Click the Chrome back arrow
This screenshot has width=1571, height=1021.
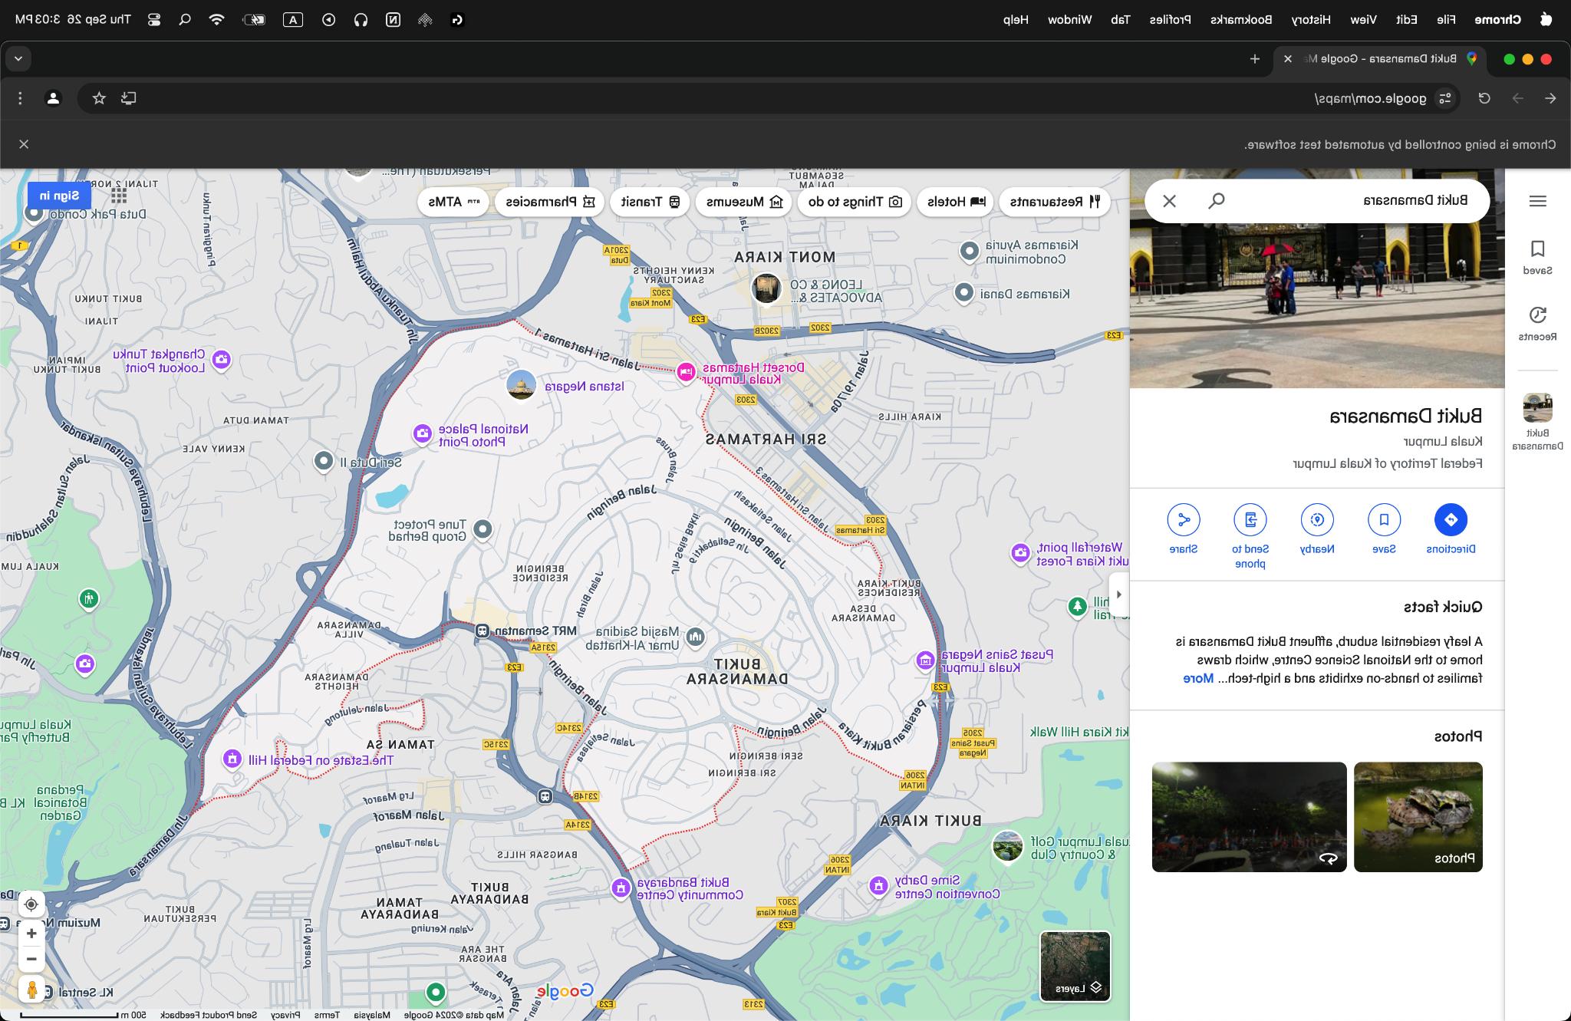pos(1550,98)
